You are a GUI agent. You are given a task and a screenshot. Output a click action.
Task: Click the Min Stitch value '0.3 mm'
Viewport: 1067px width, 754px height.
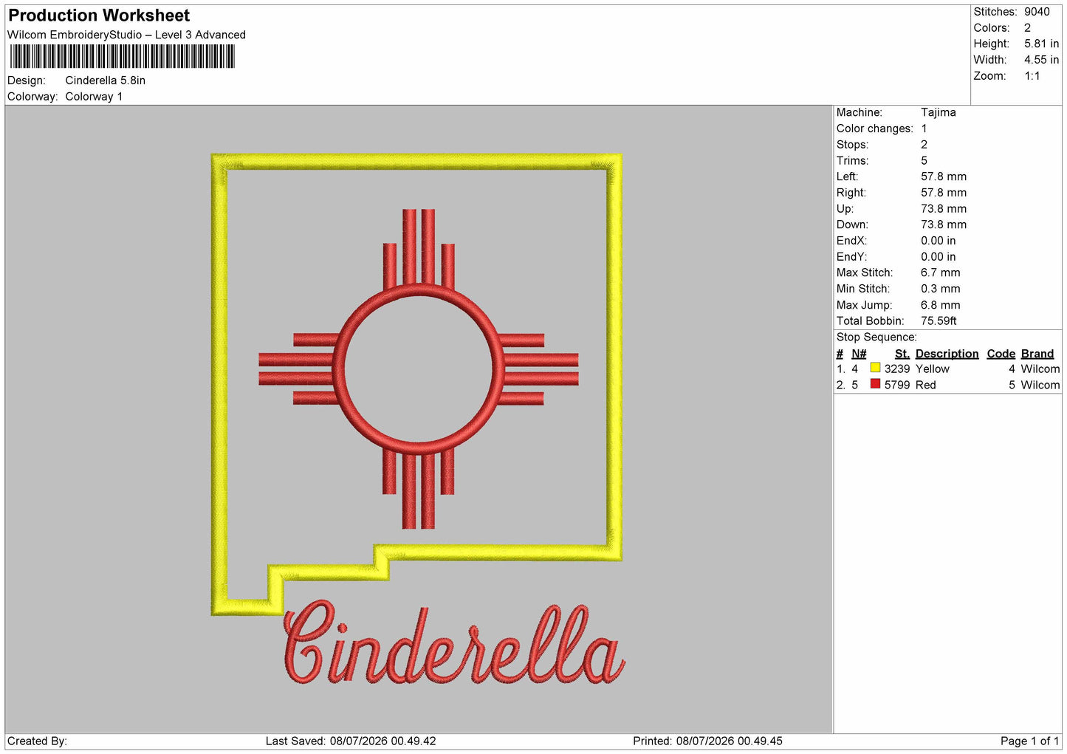point(940,289)
